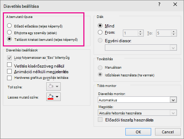Viewport: 184px width, 139px height.
Task: Toggle Előadói tiszafa használata checkbox
Action: coord(100,120)
